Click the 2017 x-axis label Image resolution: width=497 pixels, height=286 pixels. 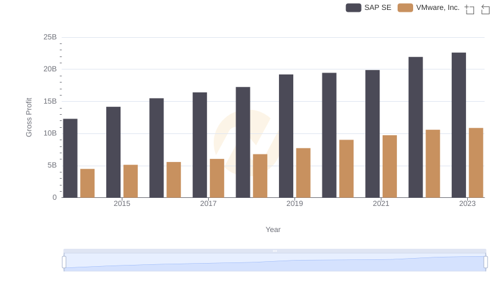208,203
